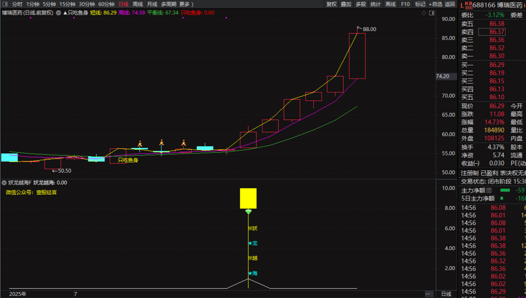
Task: Toggle 复权 price adjustment
Action: tap(331, 4)
